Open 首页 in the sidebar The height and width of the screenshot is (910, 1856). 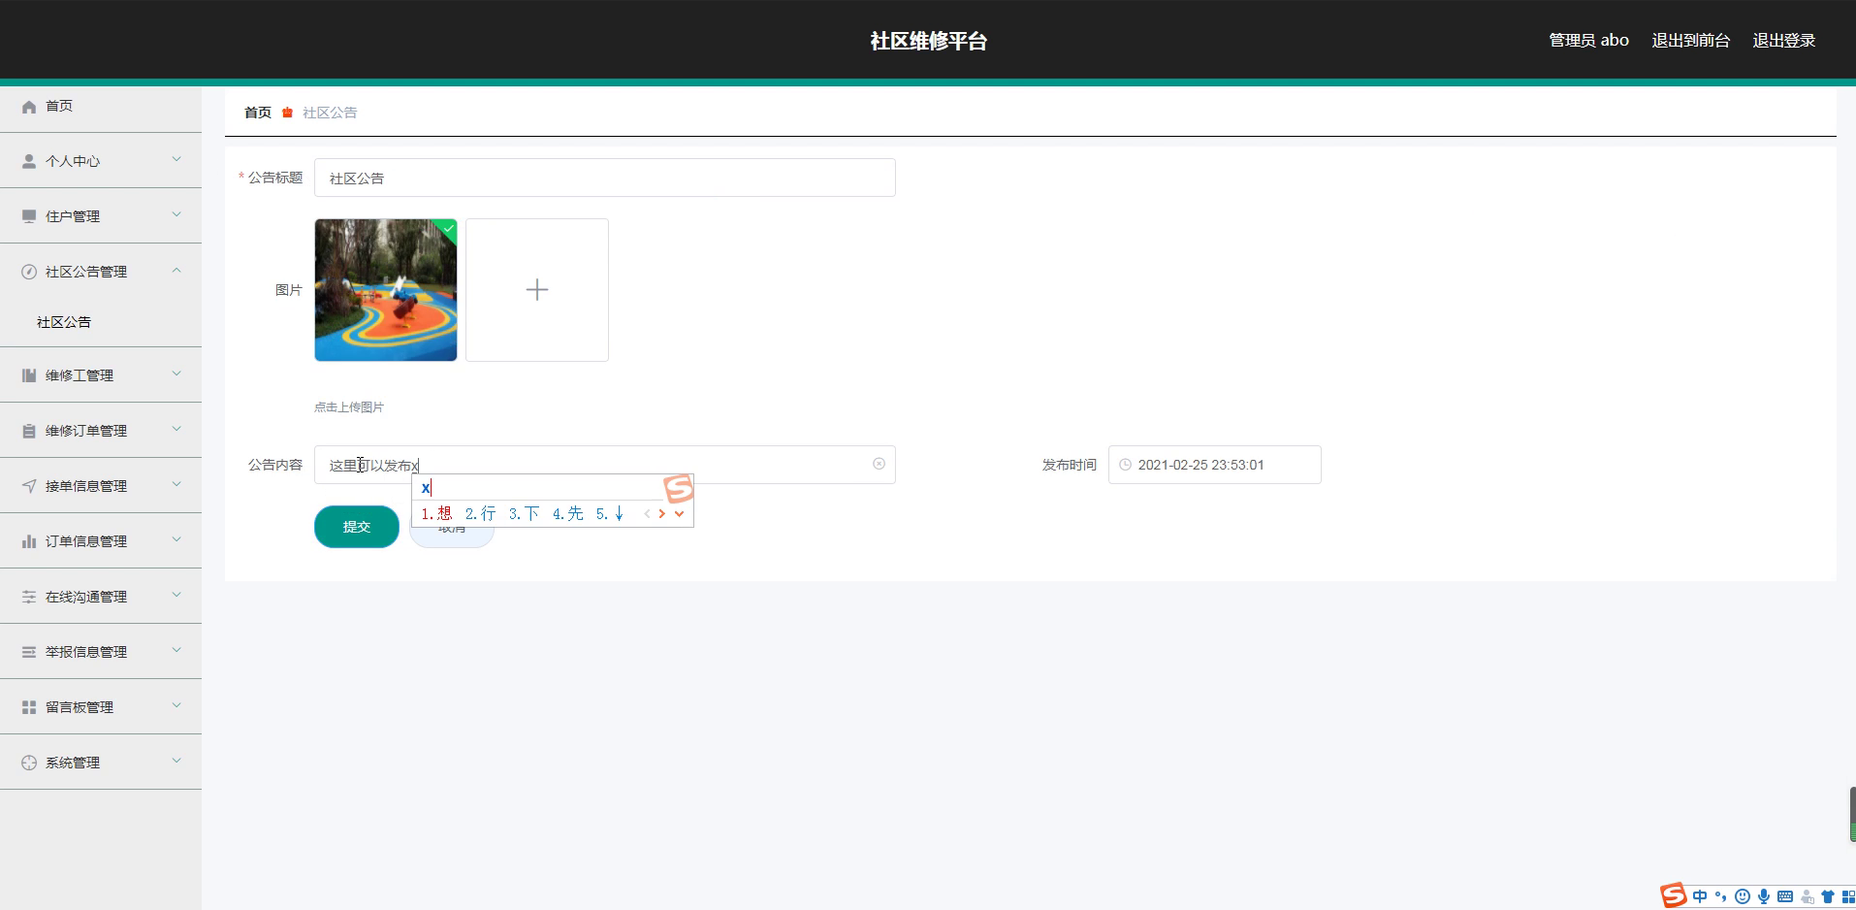click(x=101, y=106)
